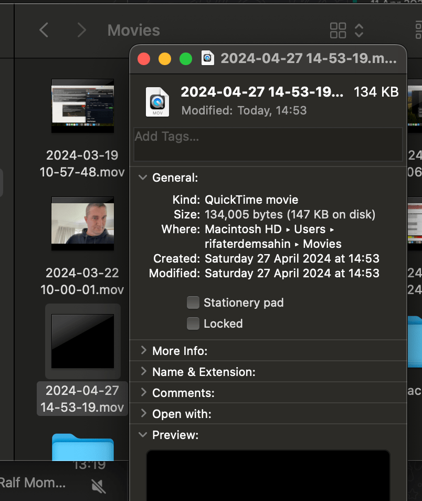Click the Add Tags field
Image resolution: width=422 pixels, height=501 pixels.
pos(268,144)
